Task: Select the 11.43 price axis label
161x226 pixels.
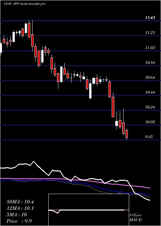Action: (x=150, y=18)
